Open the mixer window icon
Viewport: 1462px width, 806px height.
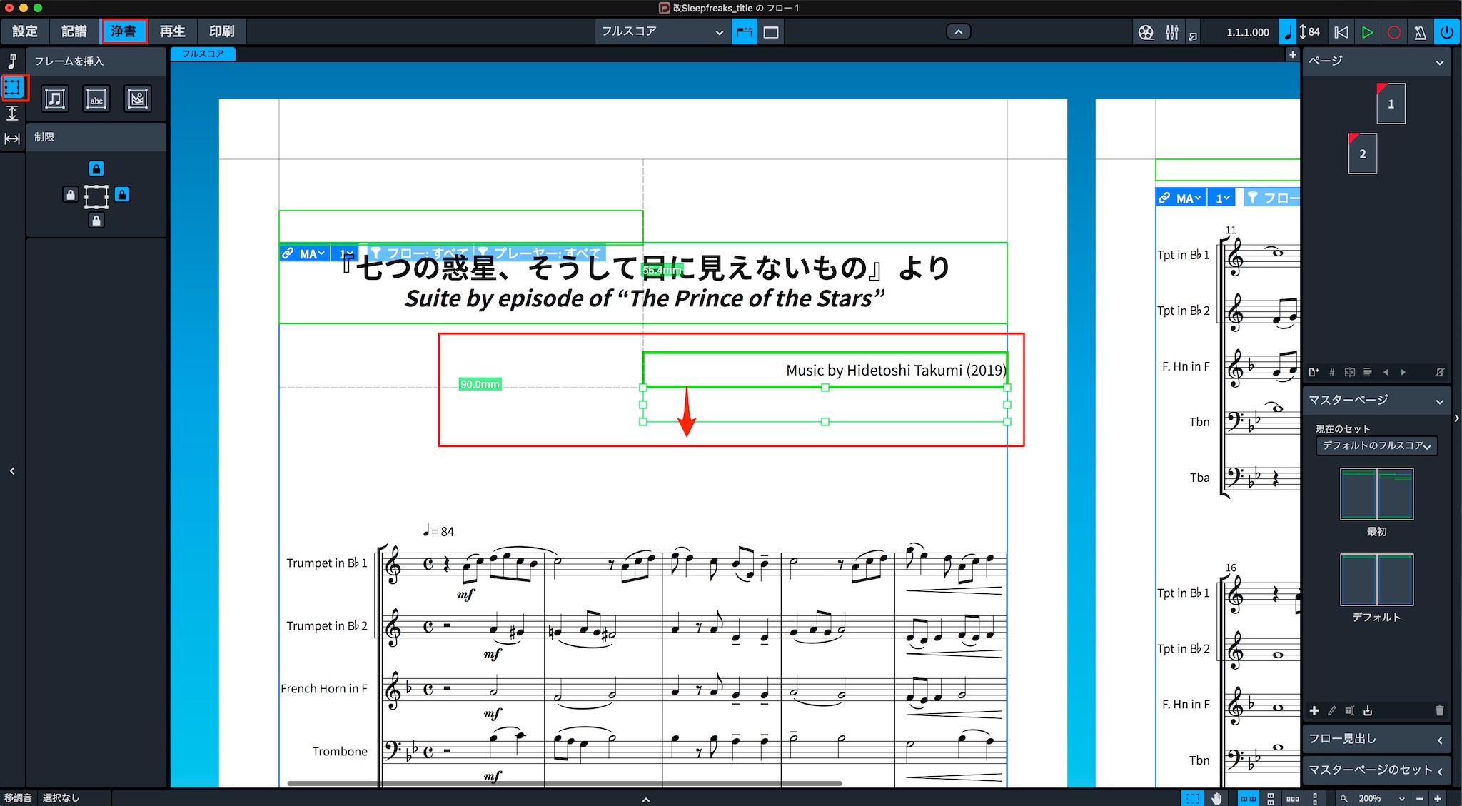pos(1172,32)
